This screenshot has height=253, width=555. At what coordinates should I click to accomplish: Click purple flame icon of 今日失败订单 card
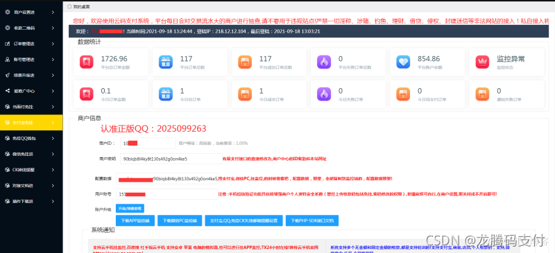(x=324, y=94)
